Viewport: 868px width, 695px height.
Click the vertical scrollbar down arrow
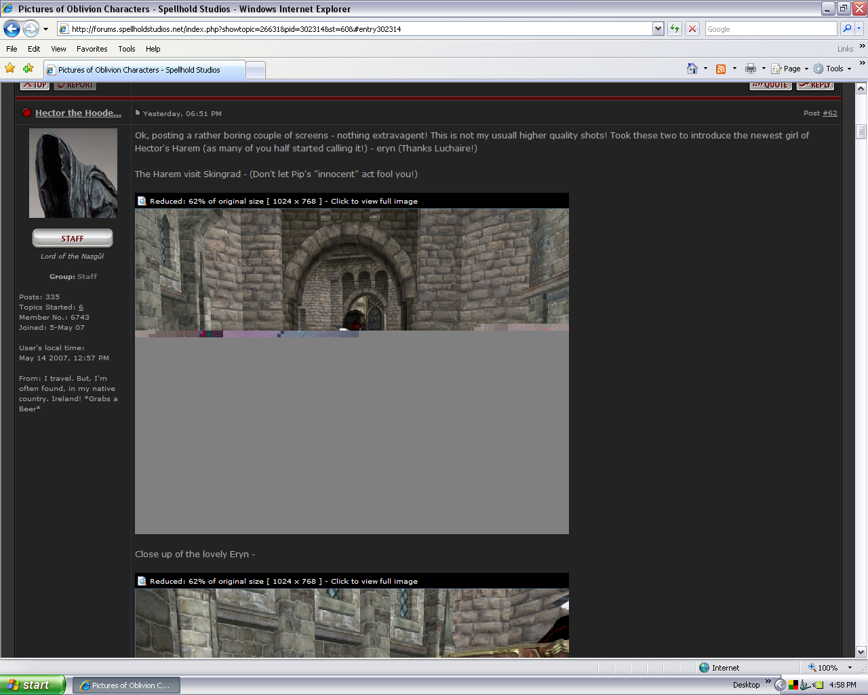point(861,652)
